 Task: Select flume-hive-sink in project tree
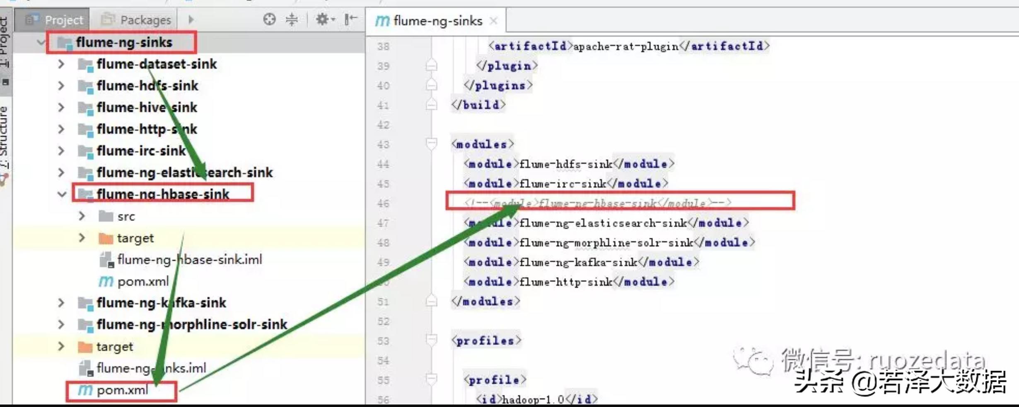pos(147,108)
